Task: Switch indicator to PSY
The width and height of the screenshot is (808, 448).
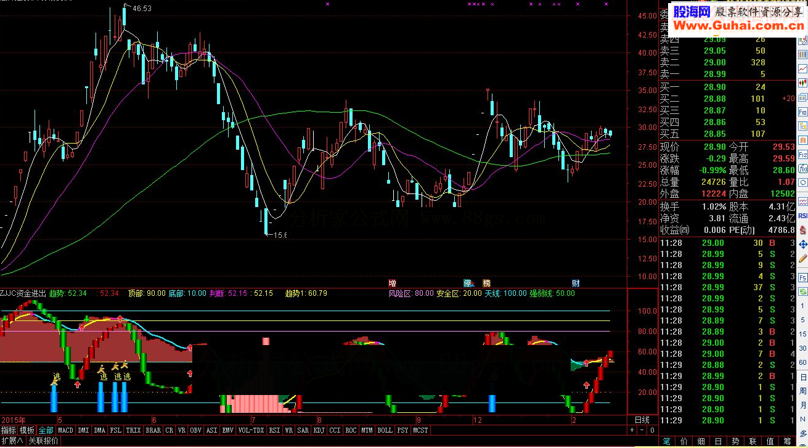Action: tap(402, 430)
